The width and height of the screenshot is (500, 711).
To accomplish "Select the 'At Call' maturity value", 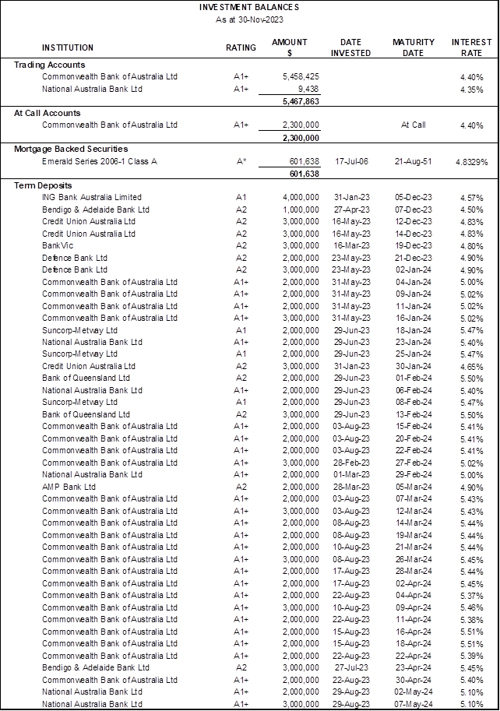I will coord(413,125).
